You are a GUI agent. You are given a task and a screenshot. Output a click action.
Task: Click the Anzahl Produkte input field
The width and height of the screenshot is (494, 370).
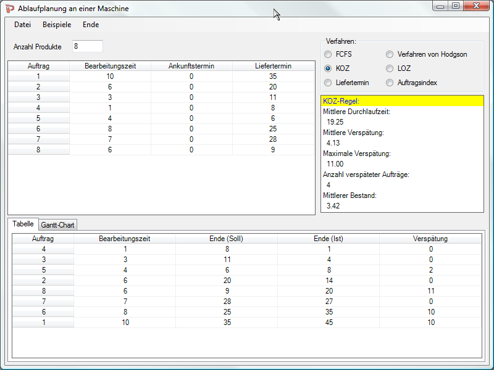(87, 46)
